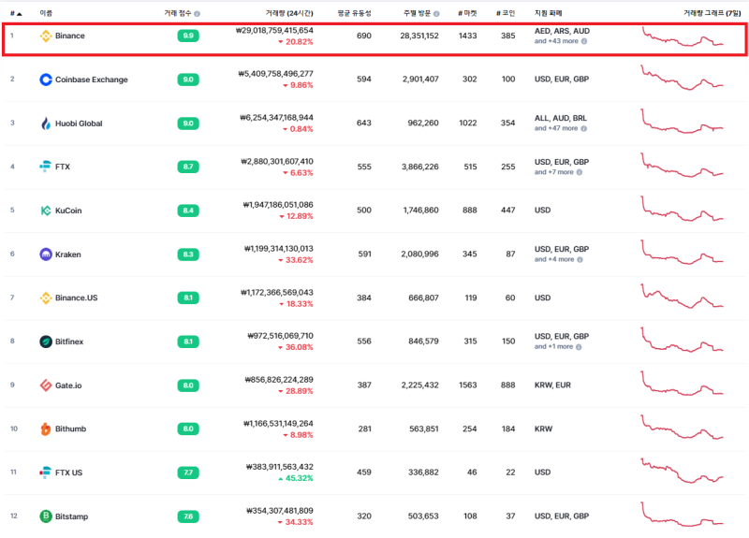Click FTX US 45.32% change value
The height and width of the screenshot is (538, 749).
(296, 478)
